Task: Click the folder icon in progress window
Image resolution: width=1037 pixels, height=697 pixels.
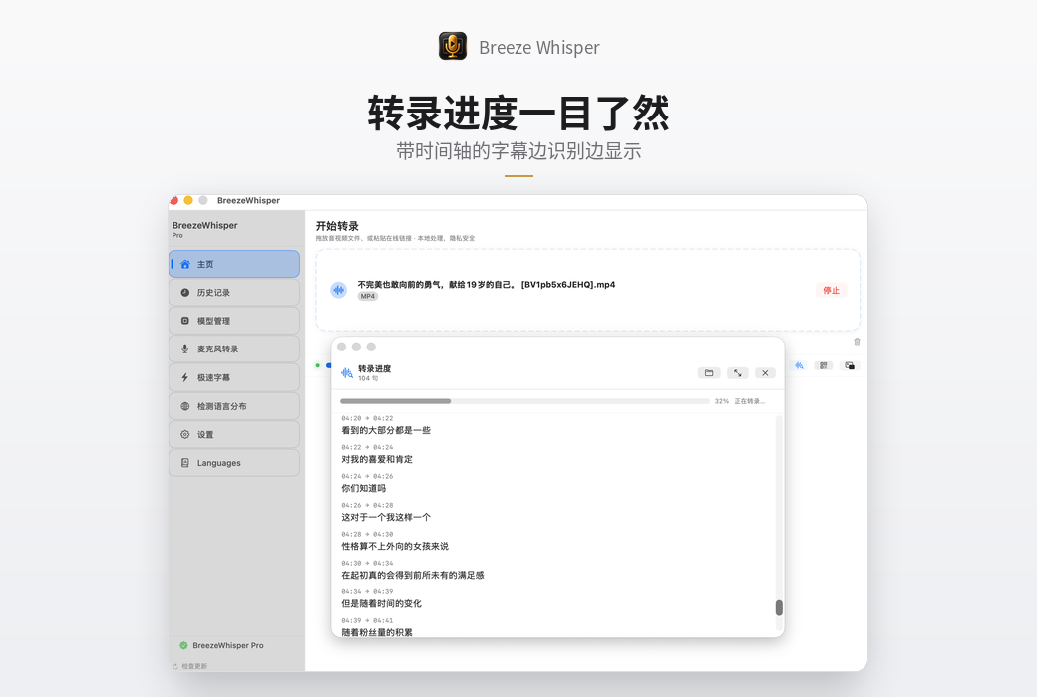Action: 709,373
